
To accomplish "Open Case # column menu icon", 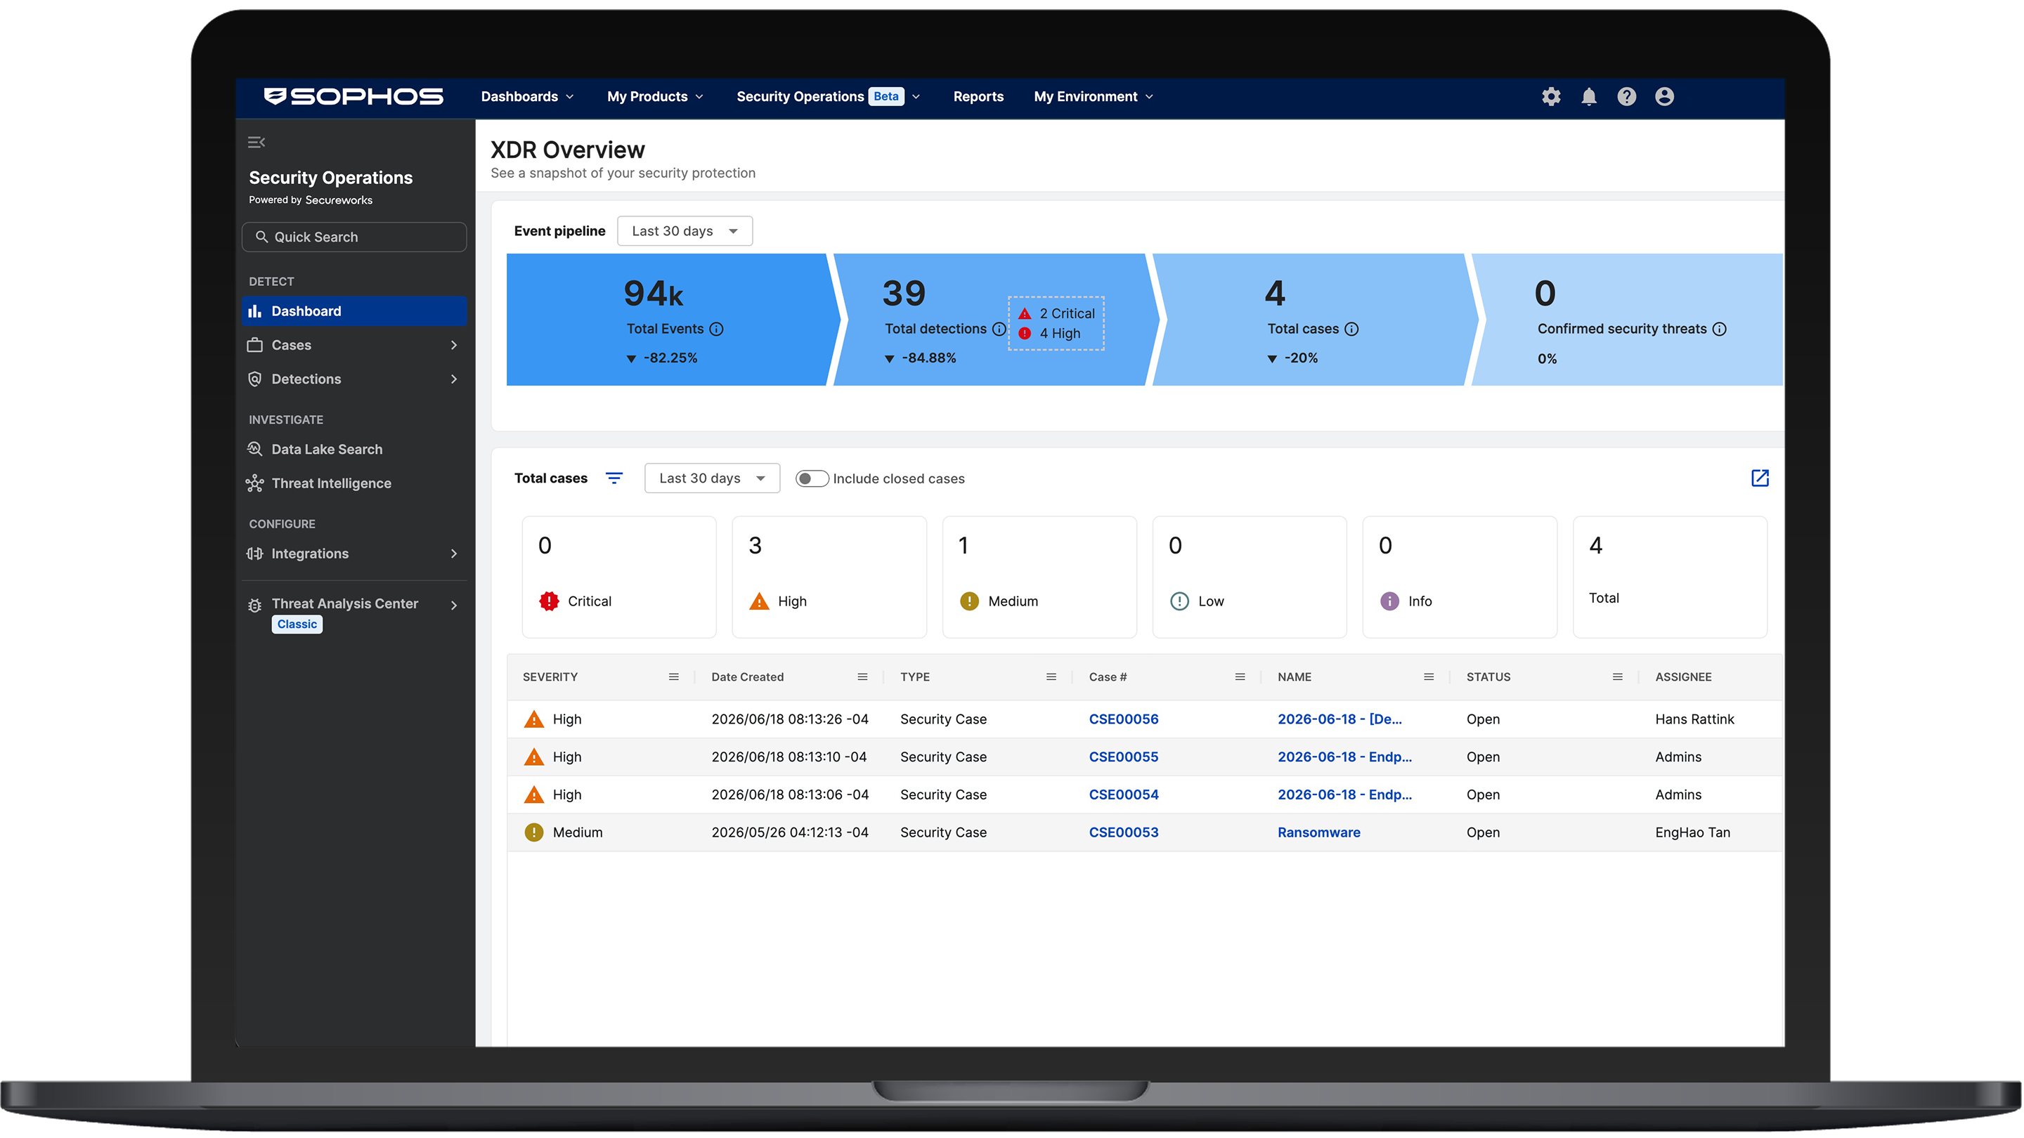I will (x=1240, y=677).
